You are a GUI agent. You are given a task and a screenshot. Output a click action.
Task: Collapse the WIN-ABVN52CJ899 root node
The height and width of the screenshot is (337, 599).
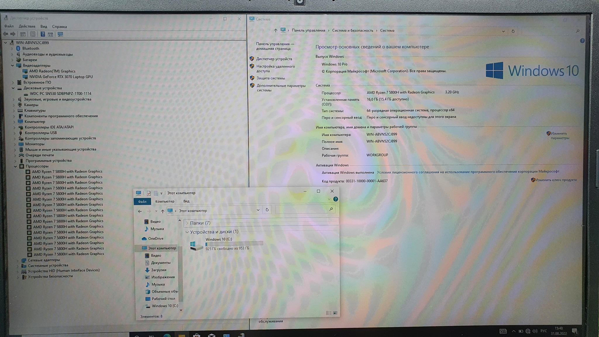6,43
